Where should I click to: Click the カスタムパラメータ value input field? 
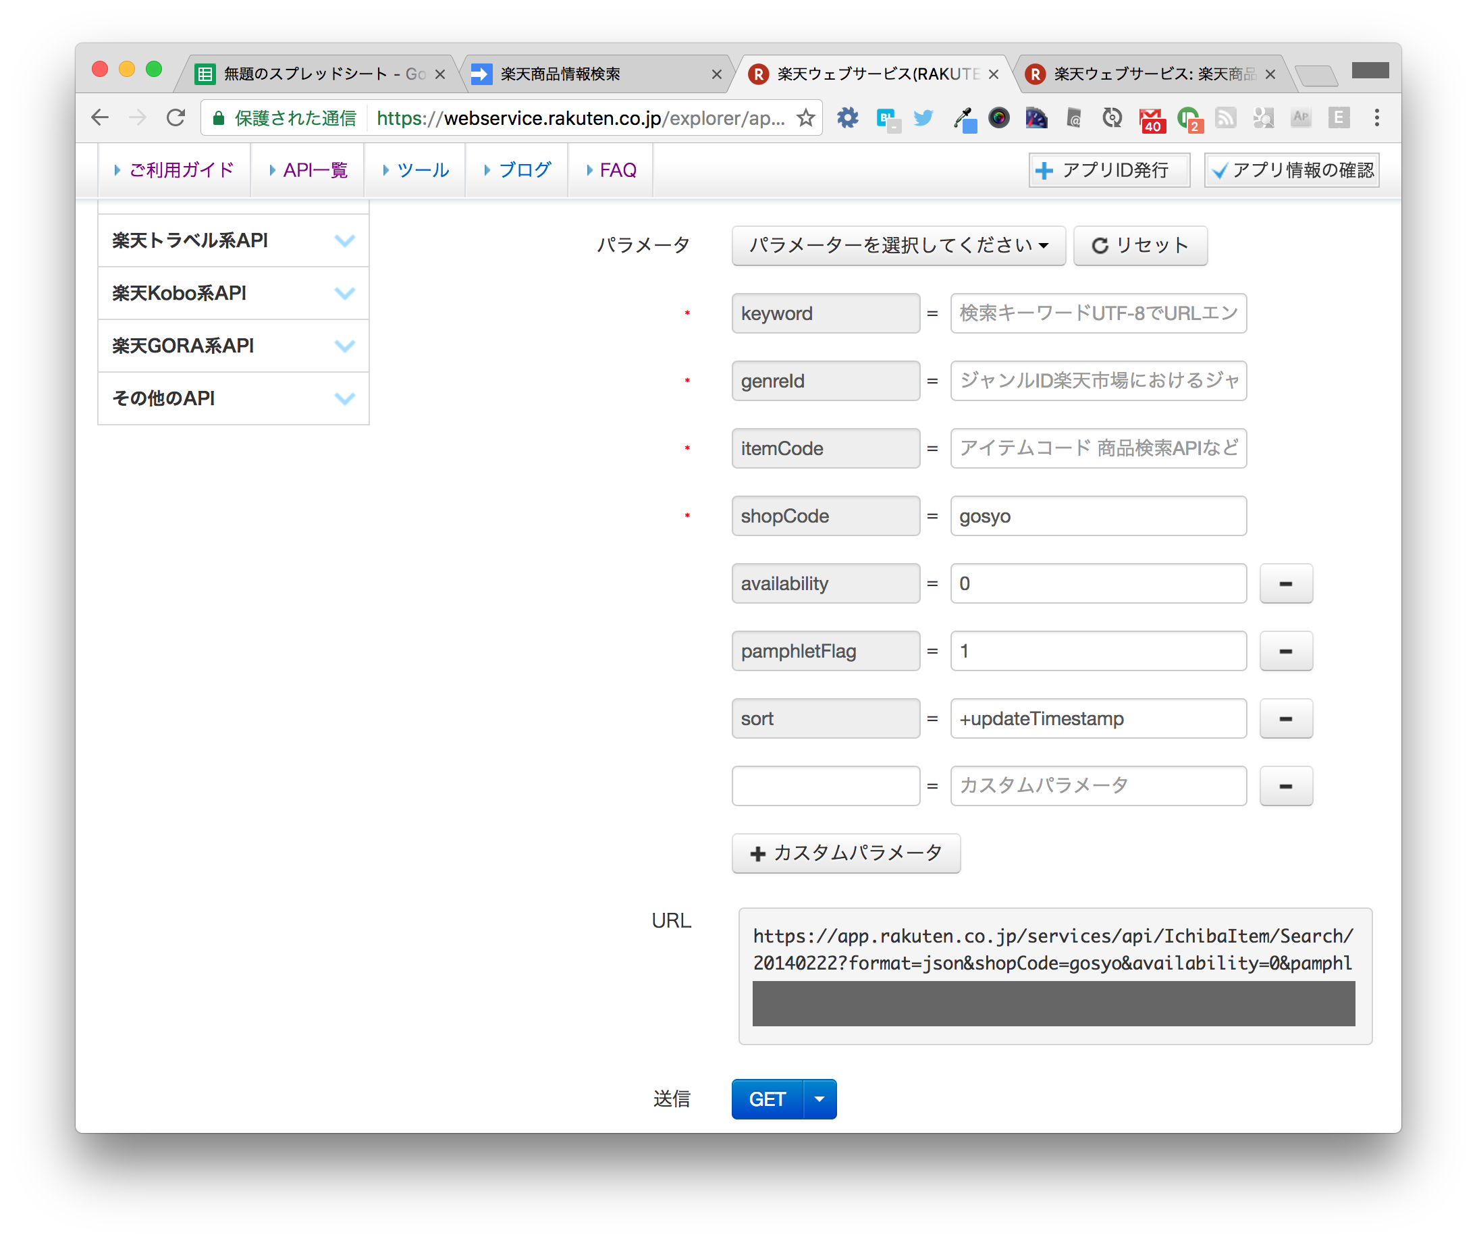(x=1098, y=786)
